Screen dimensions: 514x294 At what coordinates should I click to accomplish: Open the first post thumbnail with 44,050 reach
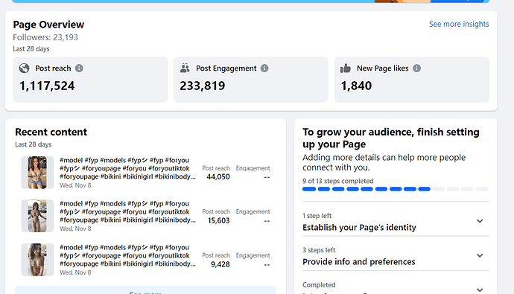[x=37, y=173]
